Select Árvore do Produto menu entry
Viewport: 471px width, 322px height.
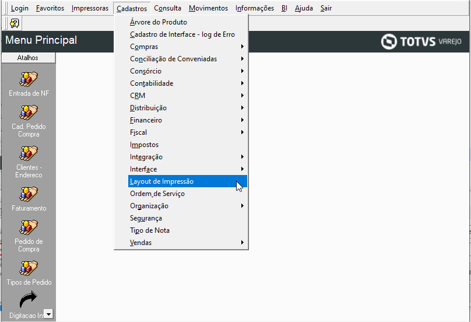click(188, 22)
